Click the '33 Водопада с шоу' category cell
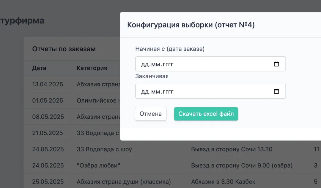 pyautogui.click(x=104, y=149)
